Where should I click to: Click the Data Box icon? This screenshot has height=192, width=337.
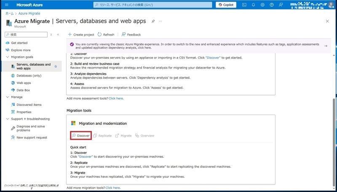[13, 90]
